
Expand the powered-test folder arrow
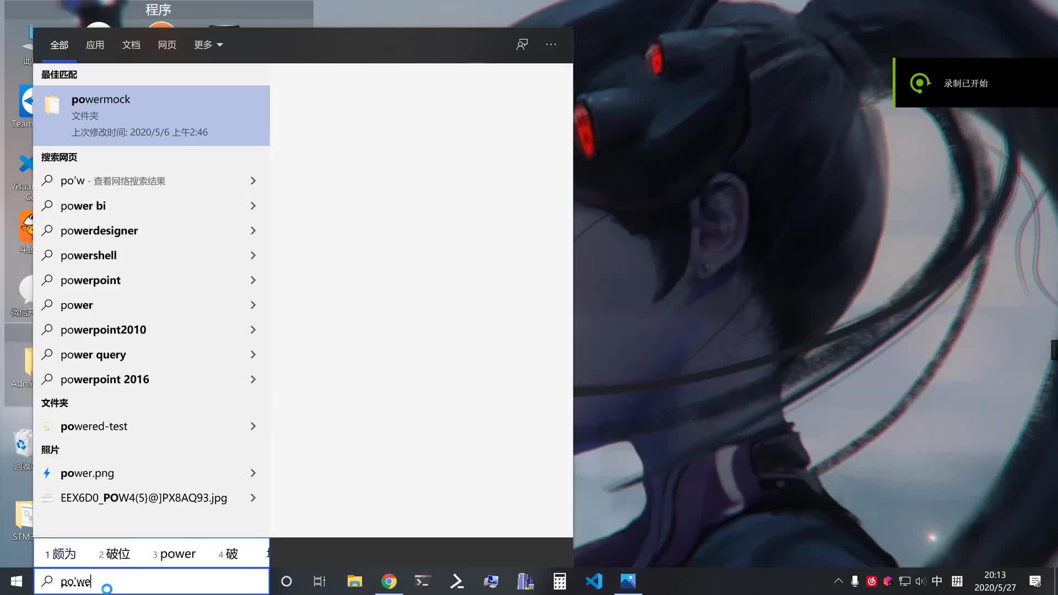tap(253, 426)
